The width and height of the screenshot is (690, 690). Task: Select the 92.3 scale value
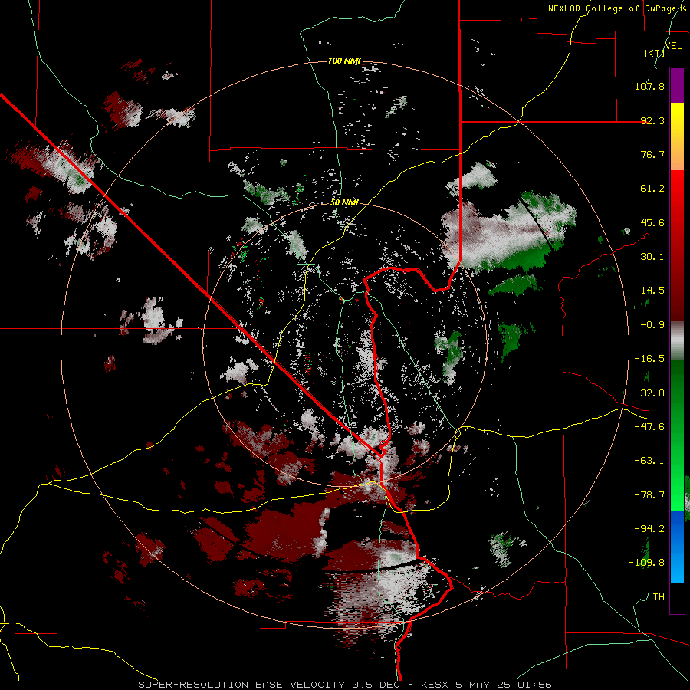652,120
